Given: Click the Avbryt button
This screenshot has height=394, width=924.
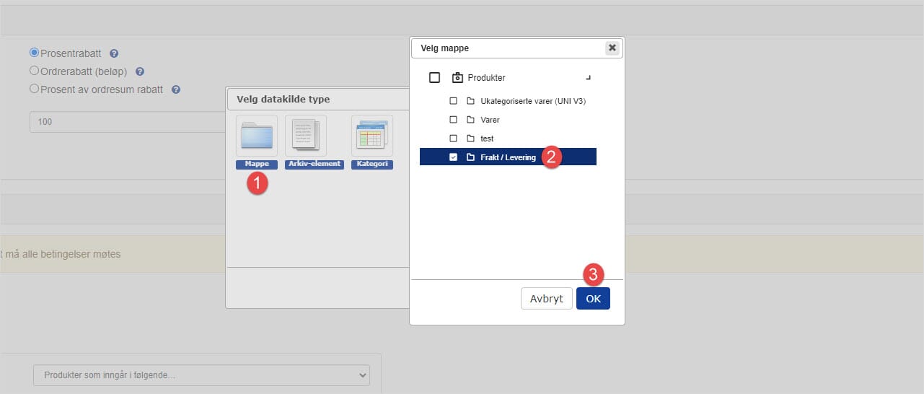Looking at the screenshot, I should (x=546, y=299).
